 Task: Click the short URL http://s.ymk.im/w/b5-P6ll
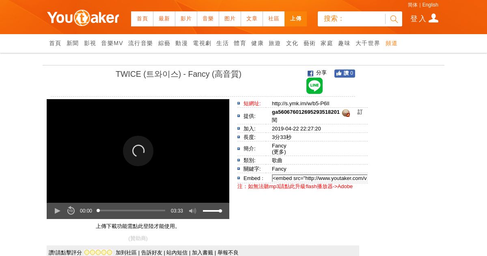click(x=301, y=104)
